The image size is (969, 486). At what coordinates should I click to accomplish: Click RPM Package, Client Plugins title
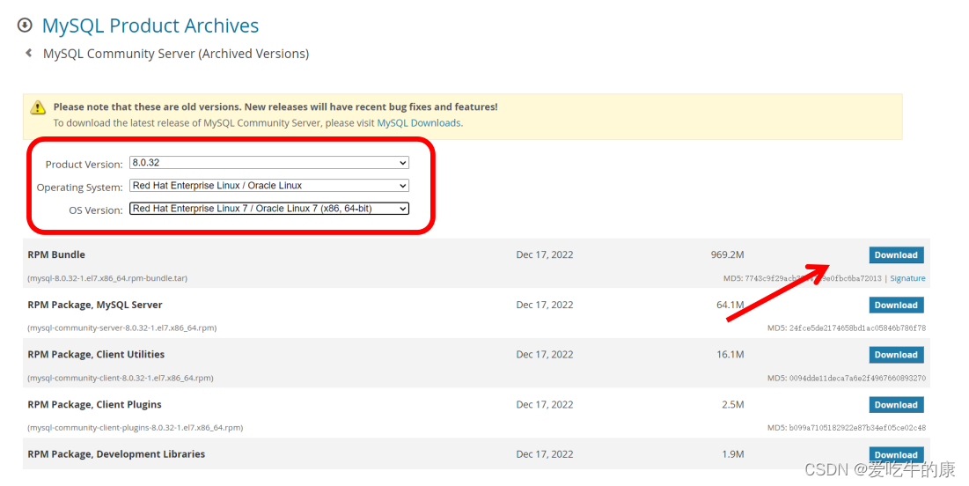94,404
